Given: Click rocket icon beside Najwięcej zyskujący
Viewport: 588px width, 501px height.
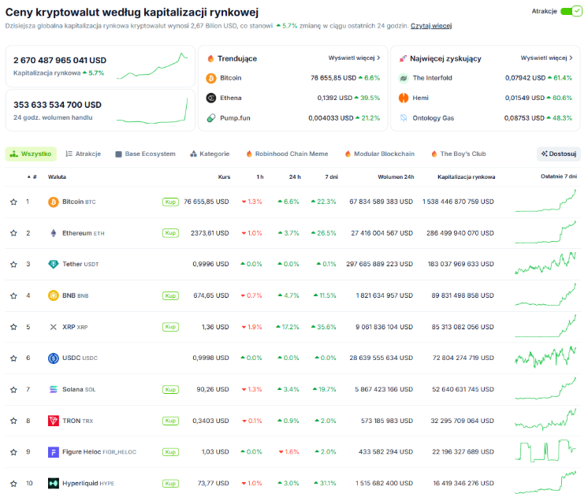Looking at the screenshot, I should 403,58.
